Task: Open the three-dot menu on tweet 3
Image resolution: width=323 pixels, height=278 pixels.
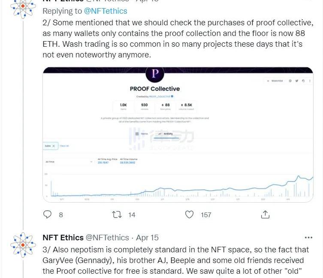Action: (x=308, y=237)
